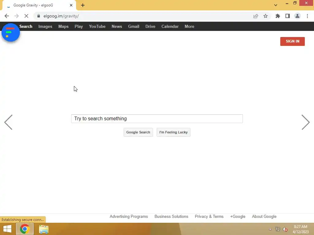
Task: Open the Chrome profile avatar
Action: pyautogui.click(x=297, y=16)
